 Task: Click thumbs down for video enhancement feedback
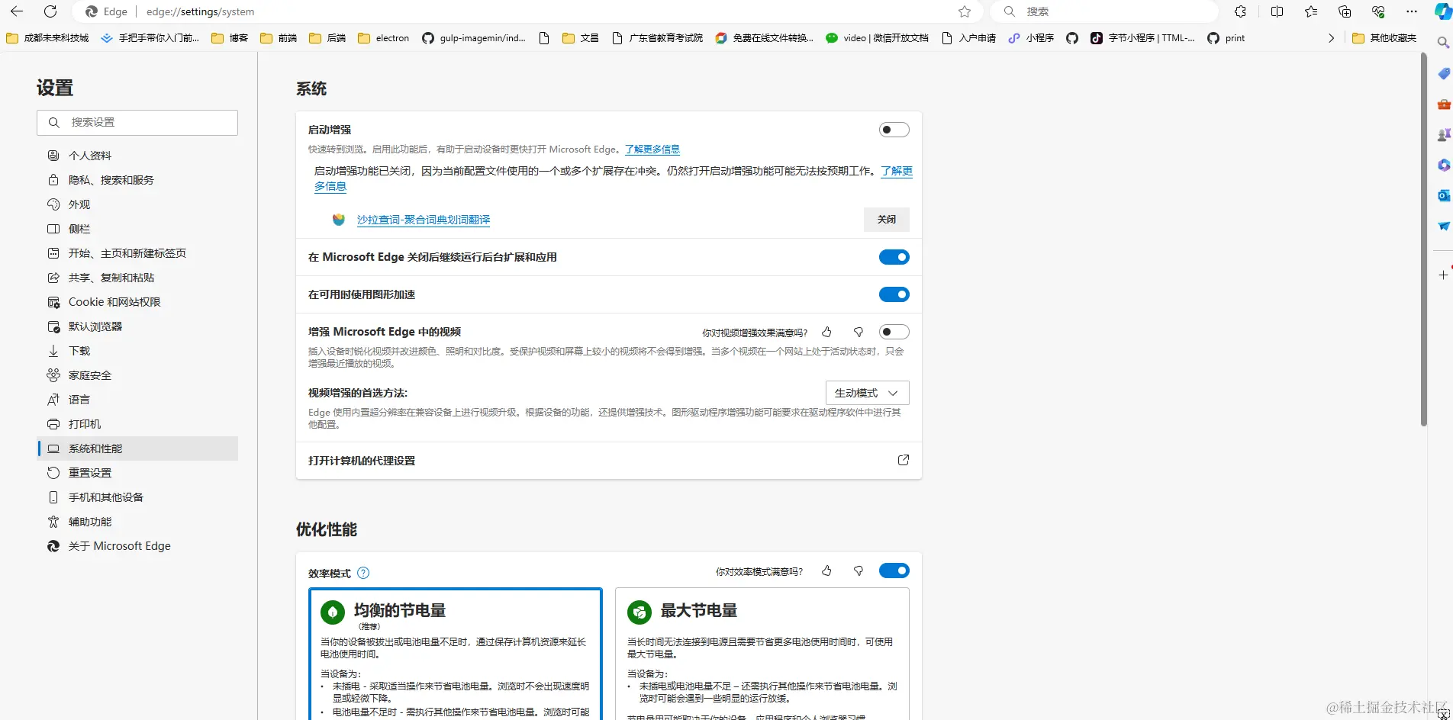859,332
